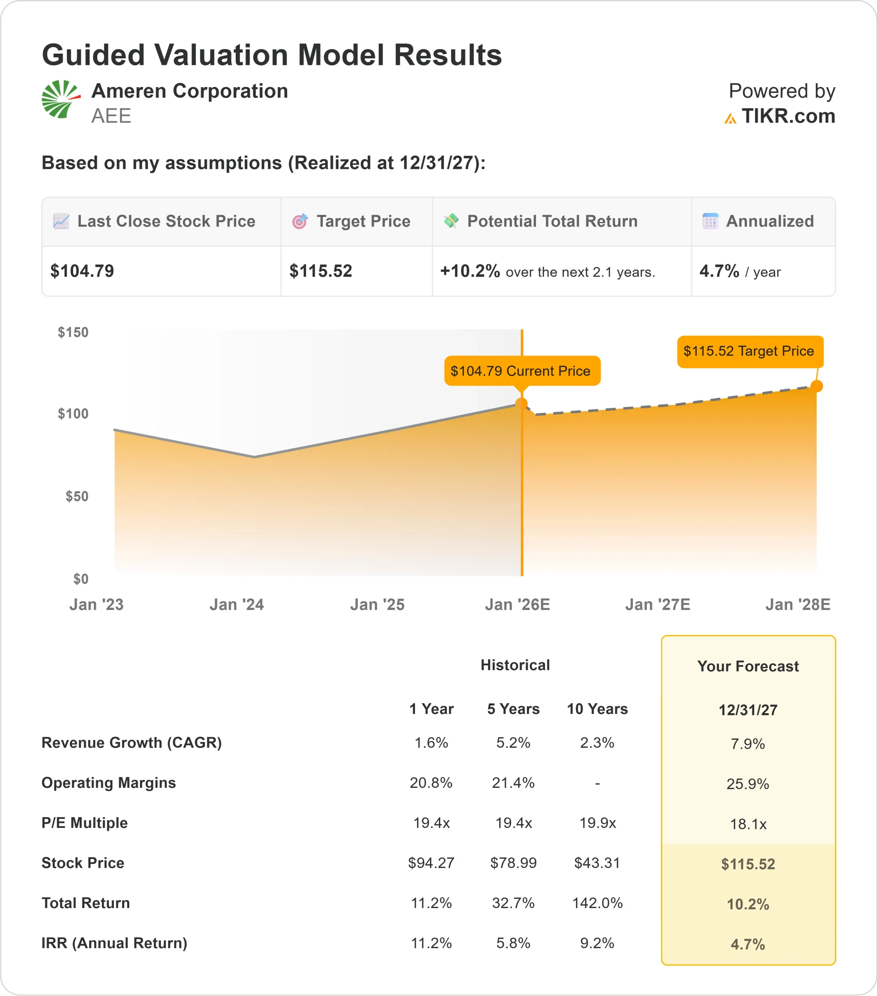Select the orange Current Price marker dot

521,402
